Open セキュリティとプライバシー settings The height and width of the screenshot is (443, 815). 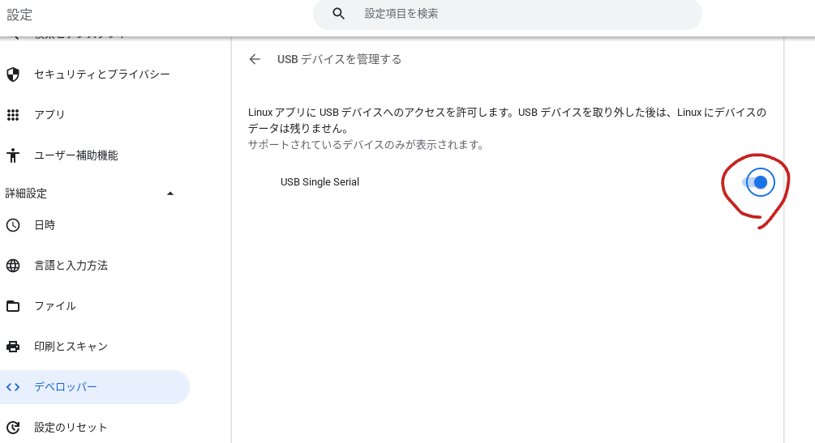click(102, 75)
